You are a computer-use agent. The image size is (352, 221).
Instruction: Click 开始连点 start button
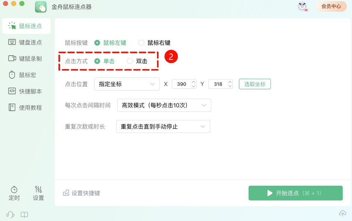(295, 193)
